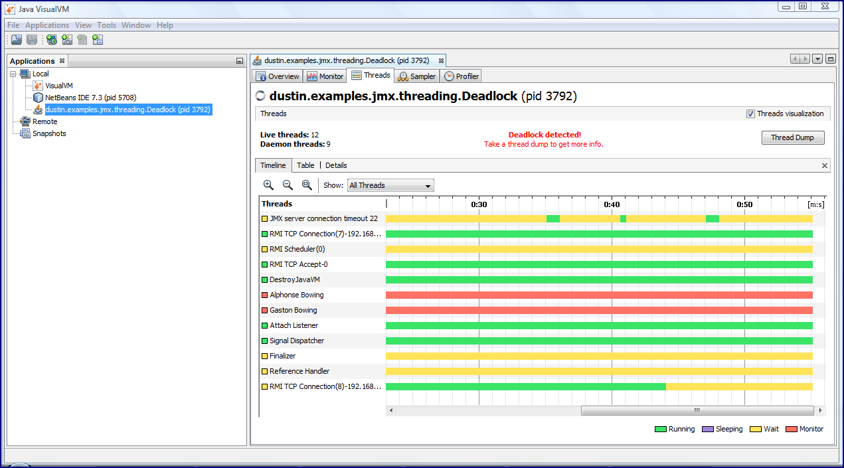Click the Reference Handler thread name
This screenshot has width=844, height=468.
point(299,371)
